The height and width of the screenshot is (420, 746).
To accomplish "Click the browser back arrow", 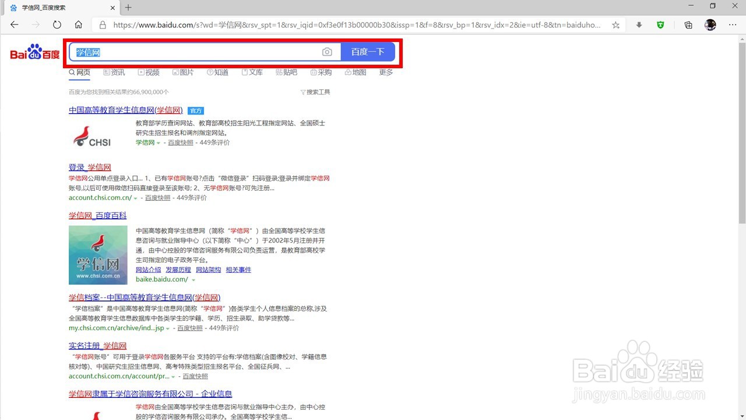I will [x=15, y=25].
